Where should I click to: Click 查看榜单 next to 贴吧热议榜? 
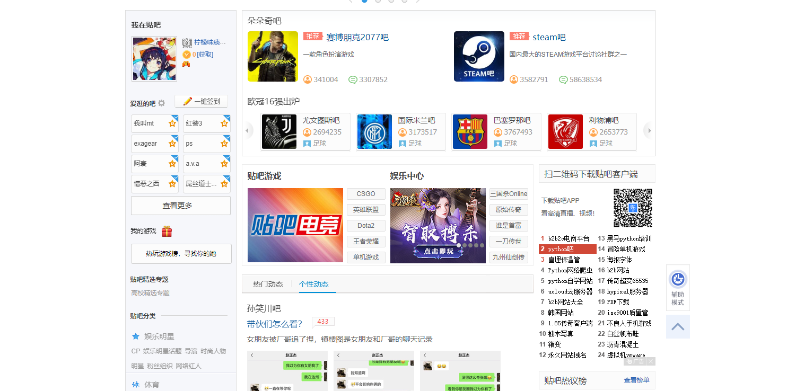pyautogui.click(x=636, y=380)
